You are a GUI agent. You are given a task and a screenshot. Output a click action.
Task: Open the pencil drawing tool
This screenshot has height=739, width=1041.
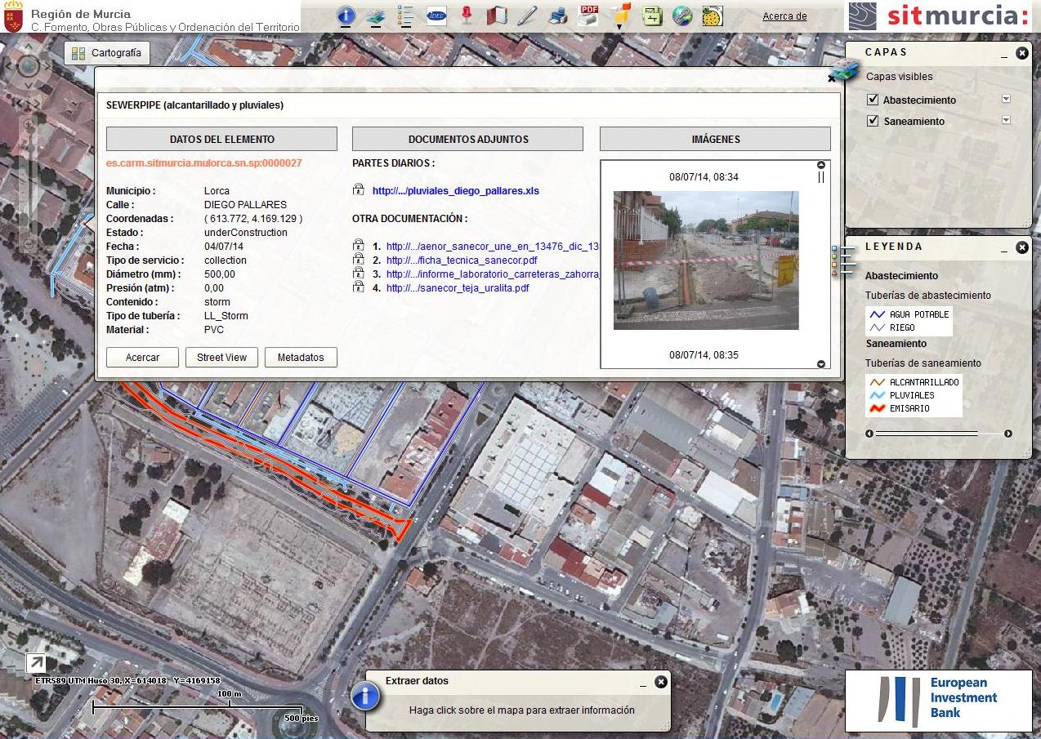click(x=527, y=16)
